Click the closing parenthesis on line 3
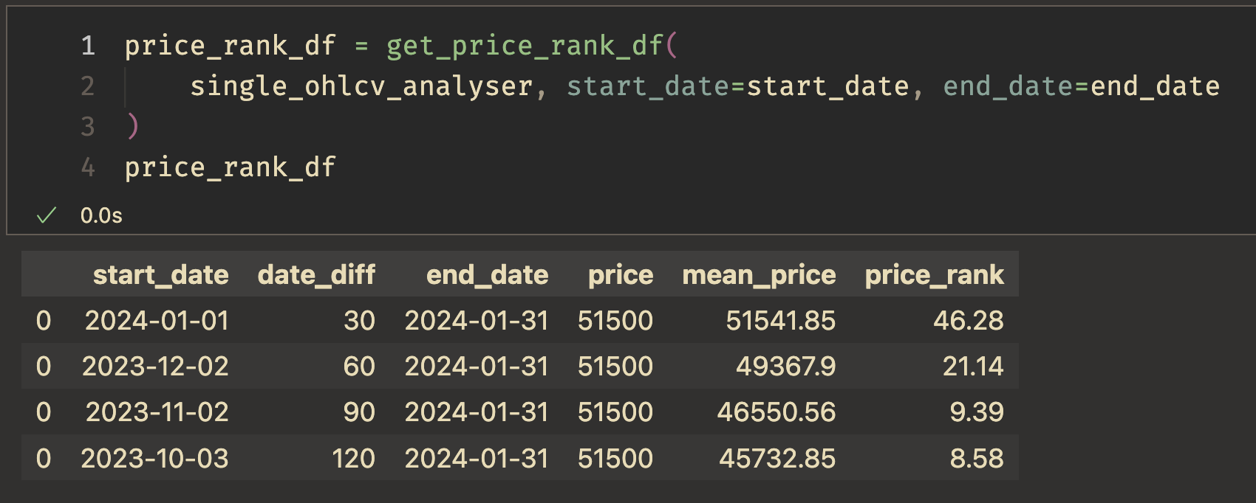The height and width of the screenshot is (503, 1256). tap(133, 126)
